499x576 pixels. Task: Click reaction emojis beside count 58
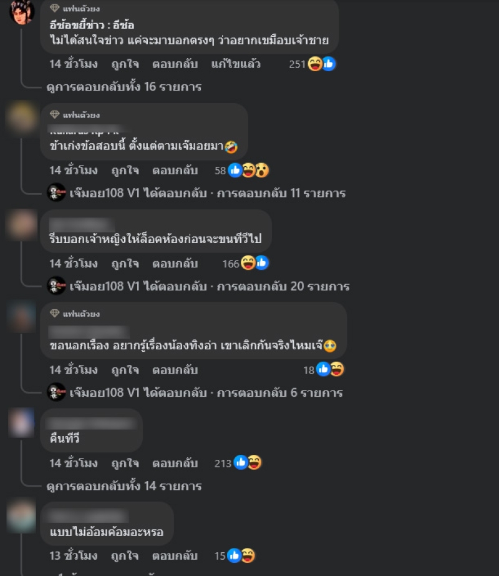(249, 170)
